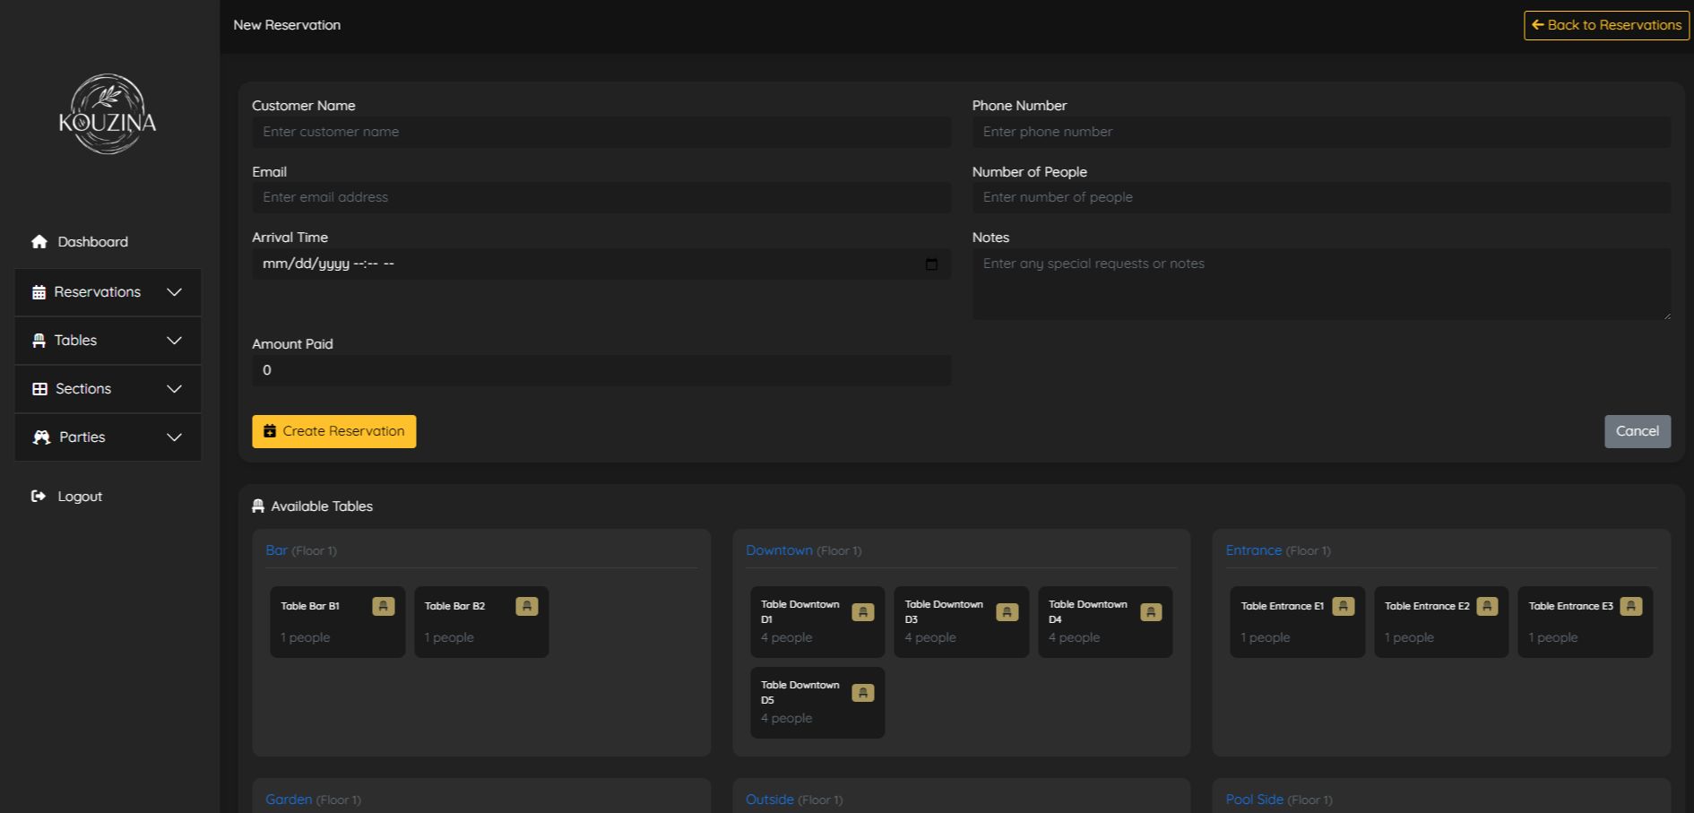Viewport: 1694px width, 813px height.
Task: Click chair icon on Table Downtown D1
Action: [x=863, y=612]
